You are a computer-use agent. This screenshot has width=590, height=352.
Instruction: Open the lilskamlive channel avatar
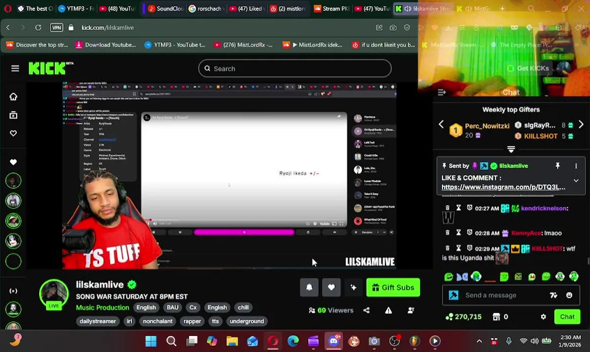click(x=54, y=294)
